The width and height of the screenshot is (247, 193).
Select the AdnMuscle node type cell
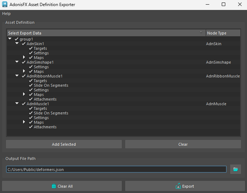pyautogui.click(x=216, y=104)
